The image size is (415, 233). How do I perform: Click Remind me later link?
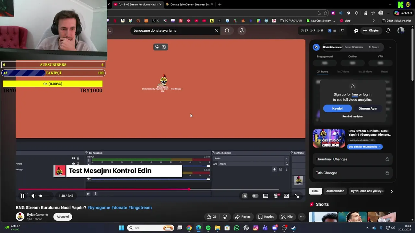352,116
